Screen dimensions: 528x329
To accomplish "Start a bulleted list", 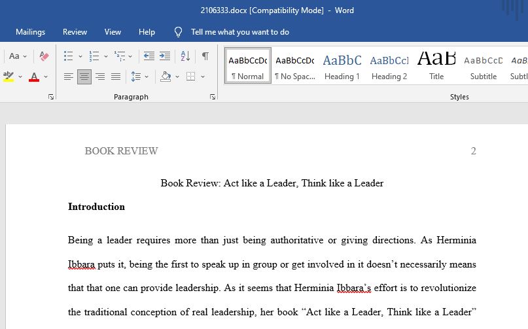I will [x=68, y=56].
